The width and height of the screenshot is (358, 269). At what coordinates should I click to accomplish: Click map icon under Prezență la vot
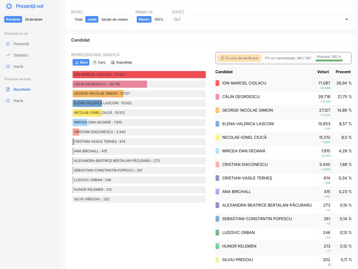[8, 66]
